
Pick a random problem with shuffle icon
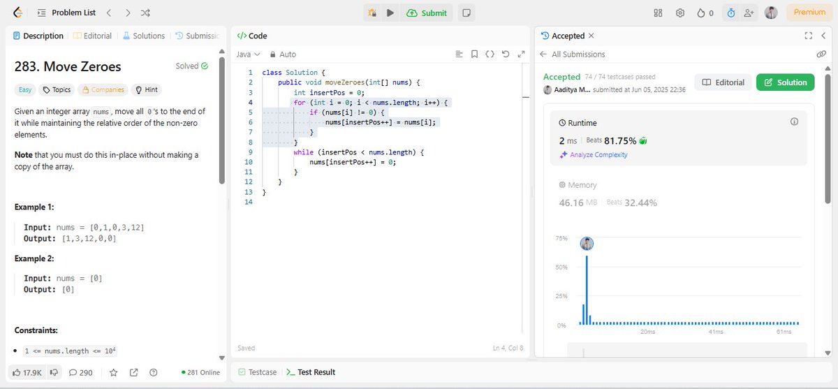pos(145,13)
